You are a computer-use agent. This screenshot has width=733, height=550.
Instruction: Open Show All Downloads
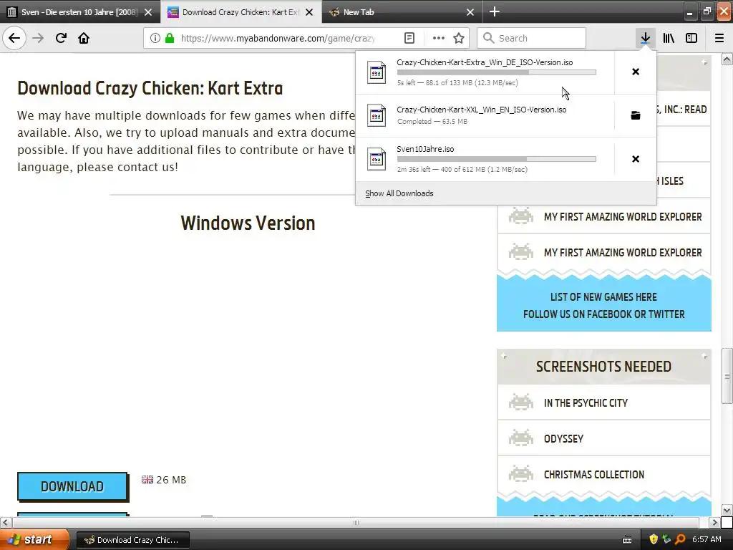click(399, 193)
